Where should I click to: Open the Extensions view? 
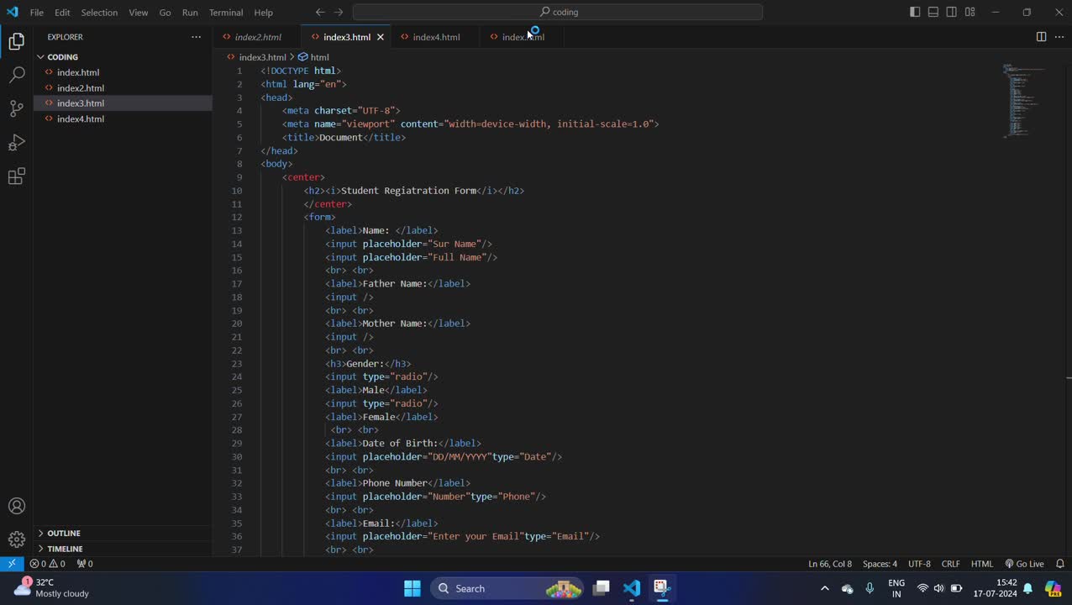pyautogui.click(x=17, y=176)
